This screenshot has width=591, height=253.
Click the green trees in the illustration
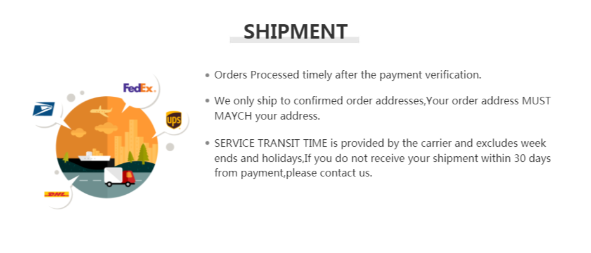(x=145, y=153)
